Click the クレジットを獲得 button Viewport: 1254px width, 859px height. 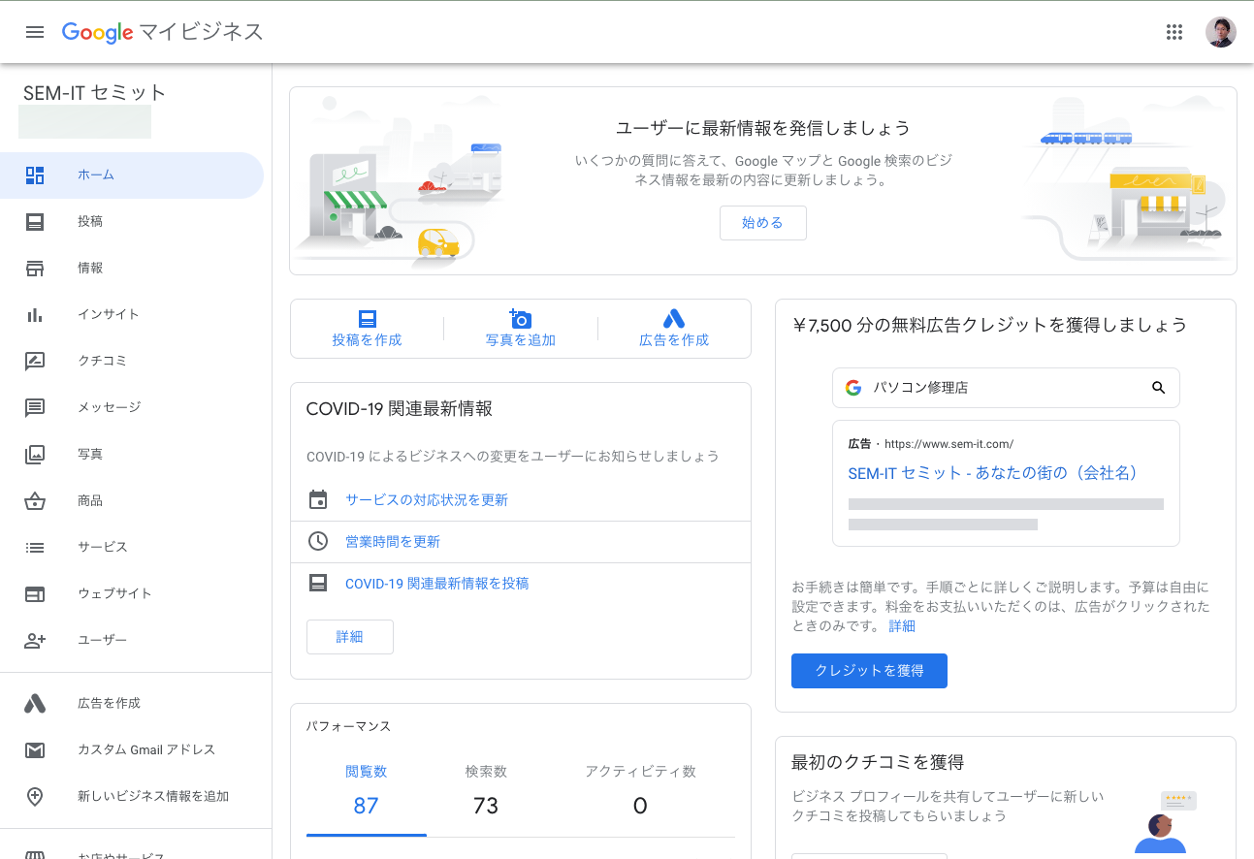coord(869,671)
